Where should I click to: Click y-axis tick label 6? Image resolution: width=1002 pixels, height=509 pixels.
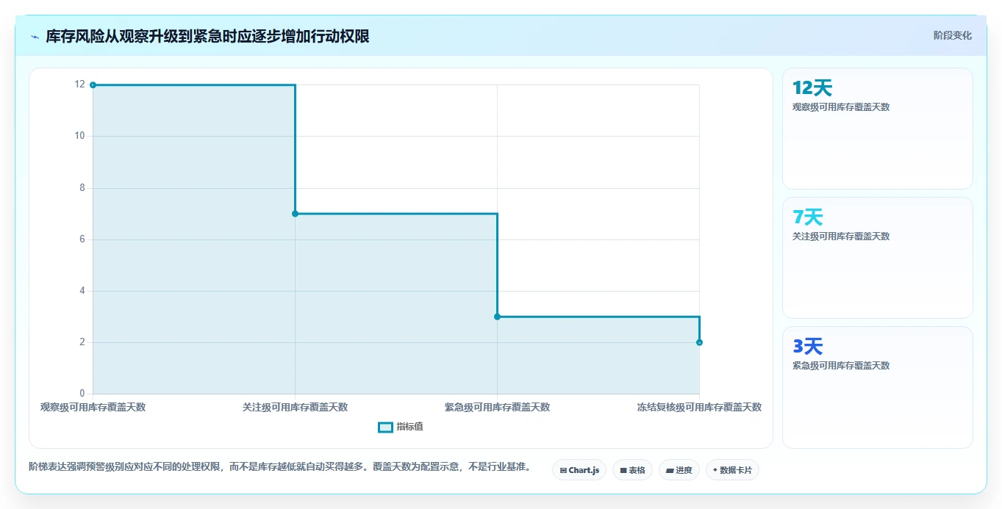click(82, 239)
